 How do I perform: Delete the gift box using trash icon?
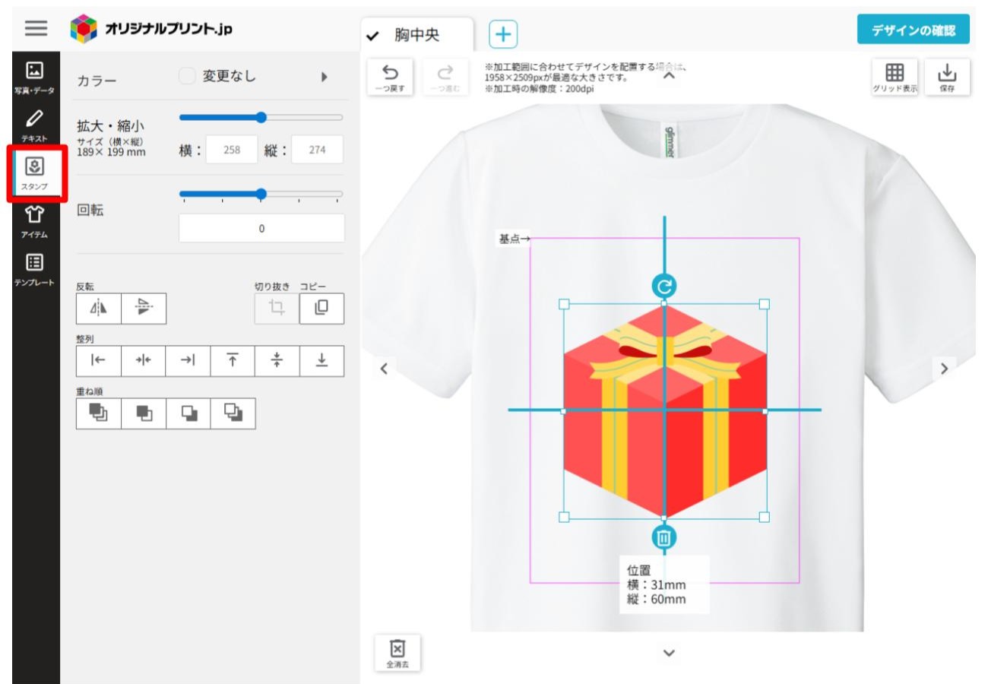click(x=663, y=538)
